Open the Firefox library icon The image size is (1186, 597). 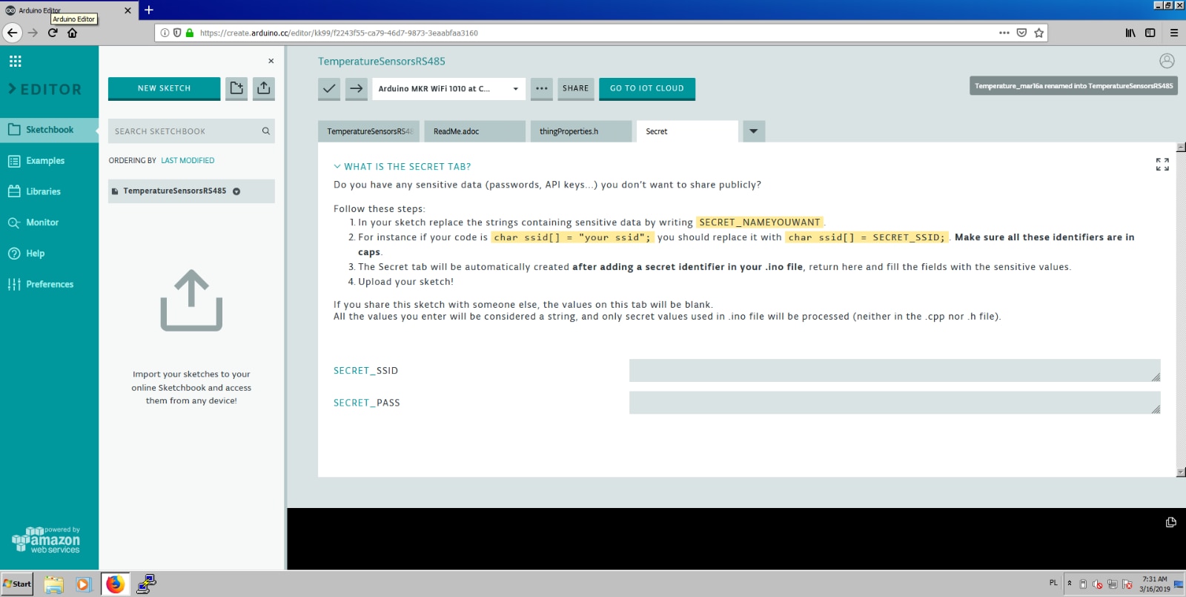[x=1130, y=33]
